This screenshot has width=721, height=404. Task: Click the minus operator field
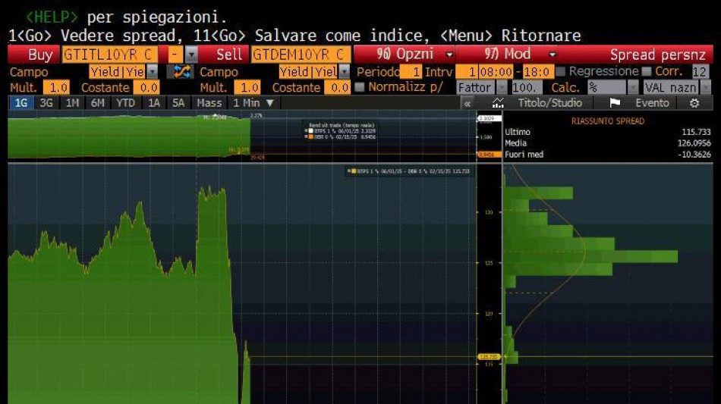tap(175, 55)
